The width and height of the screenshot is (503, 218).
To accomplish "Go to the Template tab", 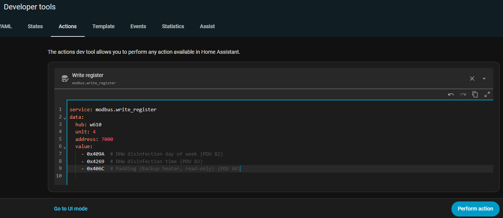I will tap(103, 26).
